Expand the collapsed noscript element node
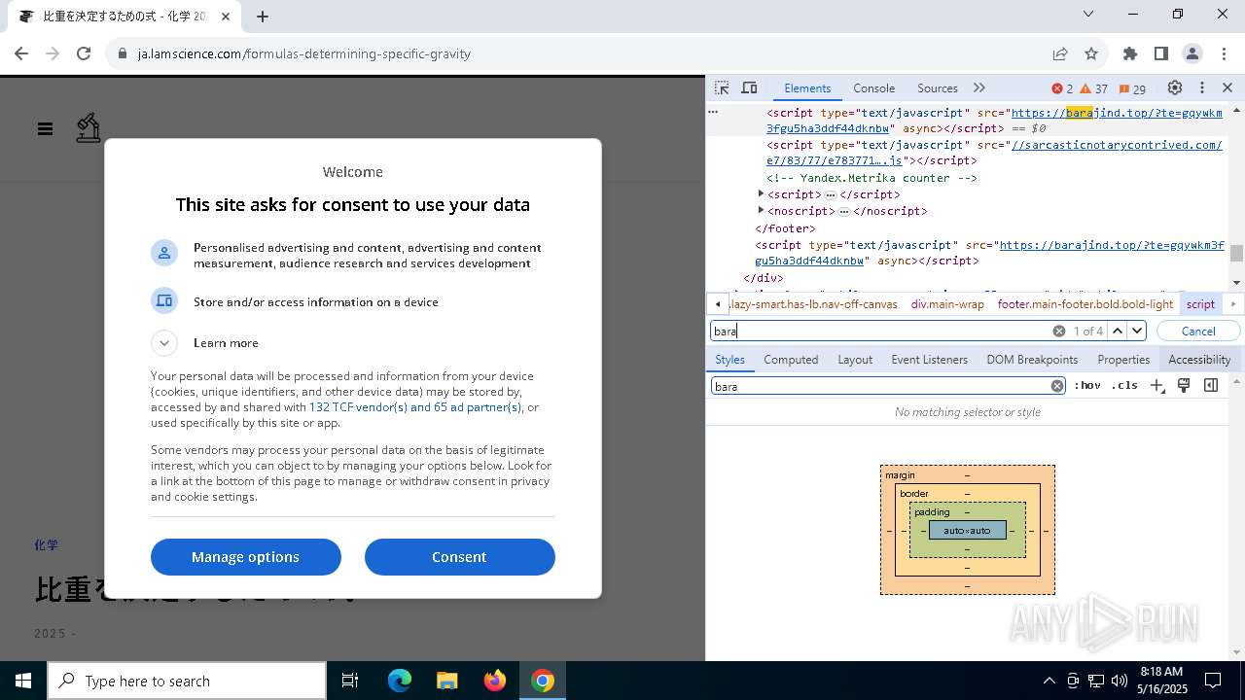1245x700 pixels. click(761, 211)
